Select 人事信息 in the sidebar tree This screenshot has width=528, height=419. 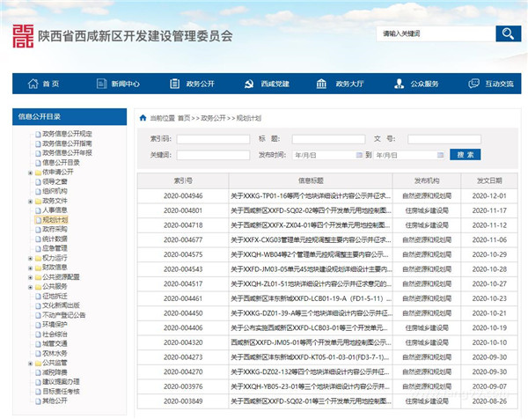tap(55, 210)
